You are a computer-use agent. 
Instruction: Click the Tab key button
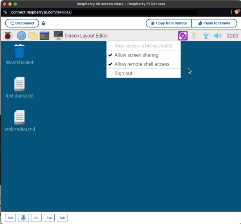(62, 218)
